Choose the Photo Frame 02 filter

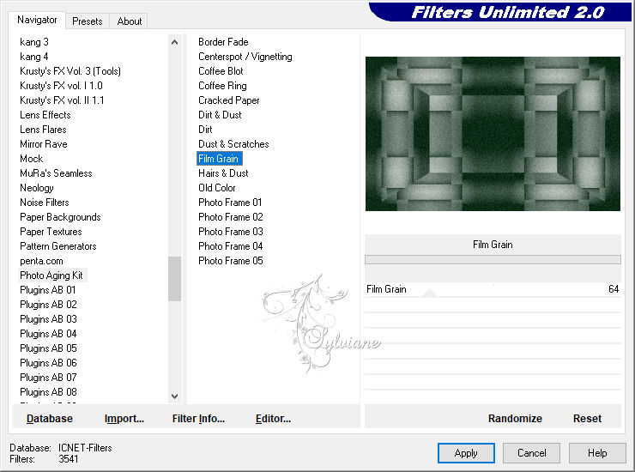point(231,217)
